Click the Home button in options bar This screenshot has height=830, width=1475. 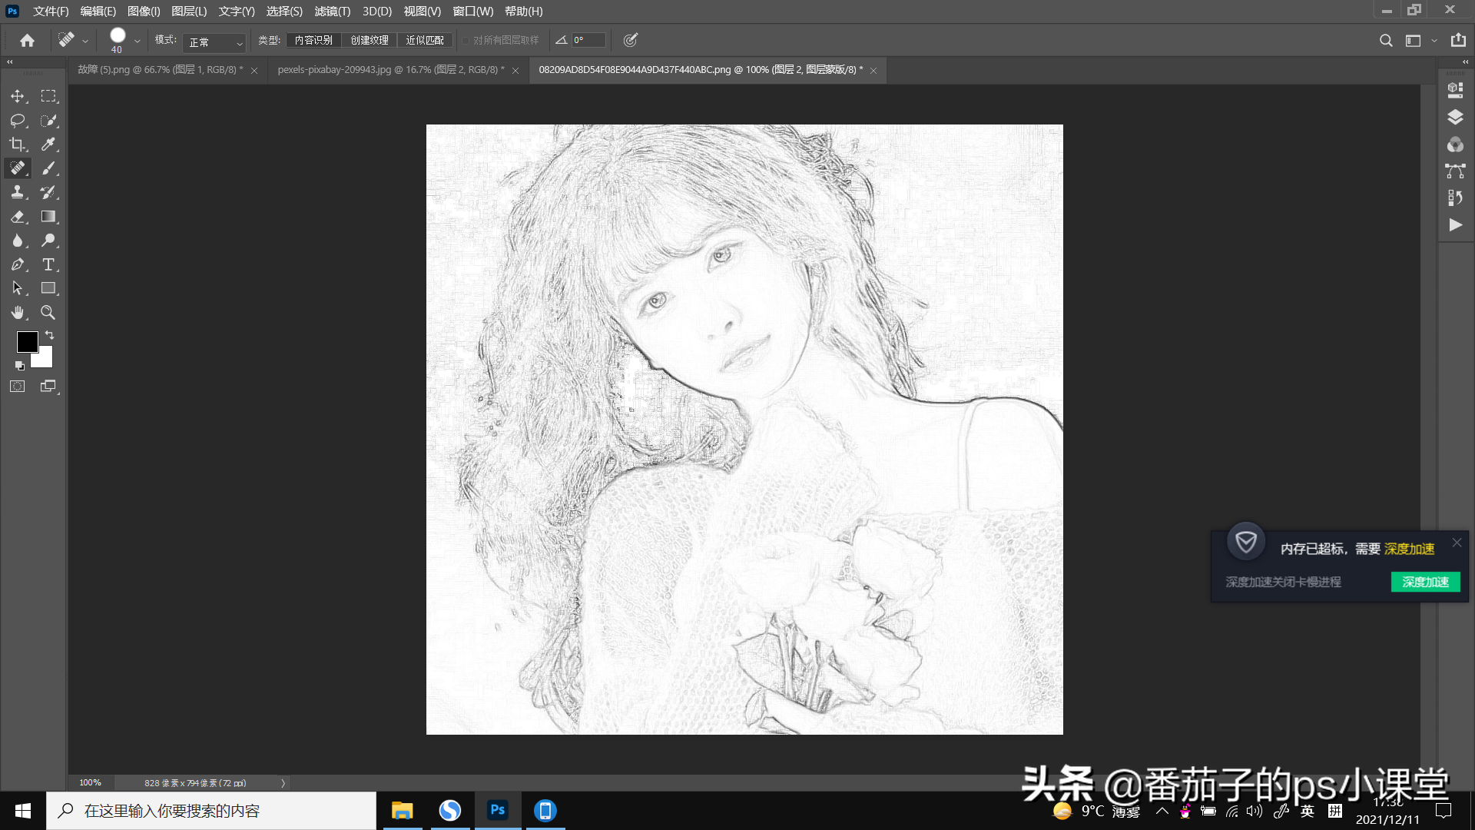click(28, 41)
